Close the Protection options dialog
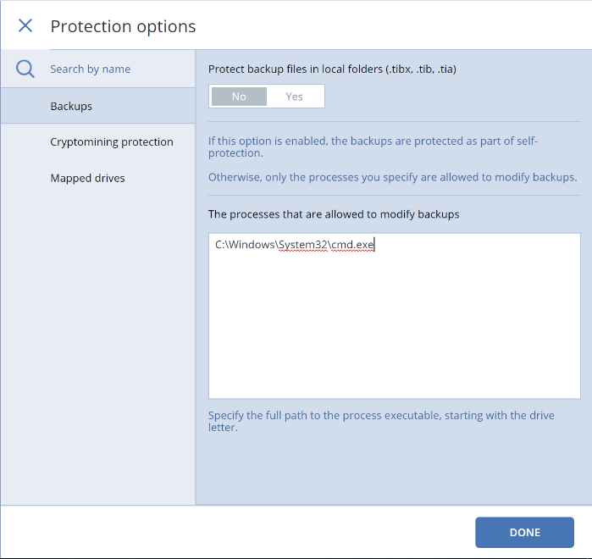The image size is (592, 559). 25,25
